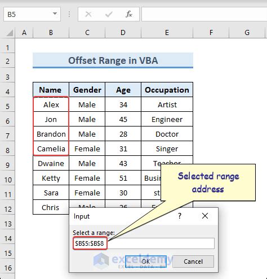This screenshot has height=279, width=267.
Task: Select row 13 header
Action: tap(7, 222)
